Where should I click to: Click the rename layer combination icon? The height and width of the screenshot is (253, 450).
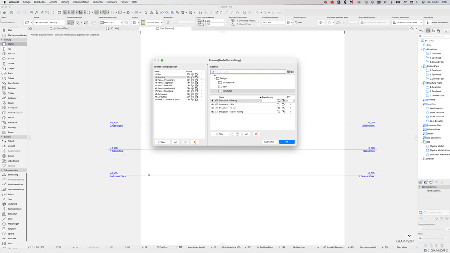[176, 142]
